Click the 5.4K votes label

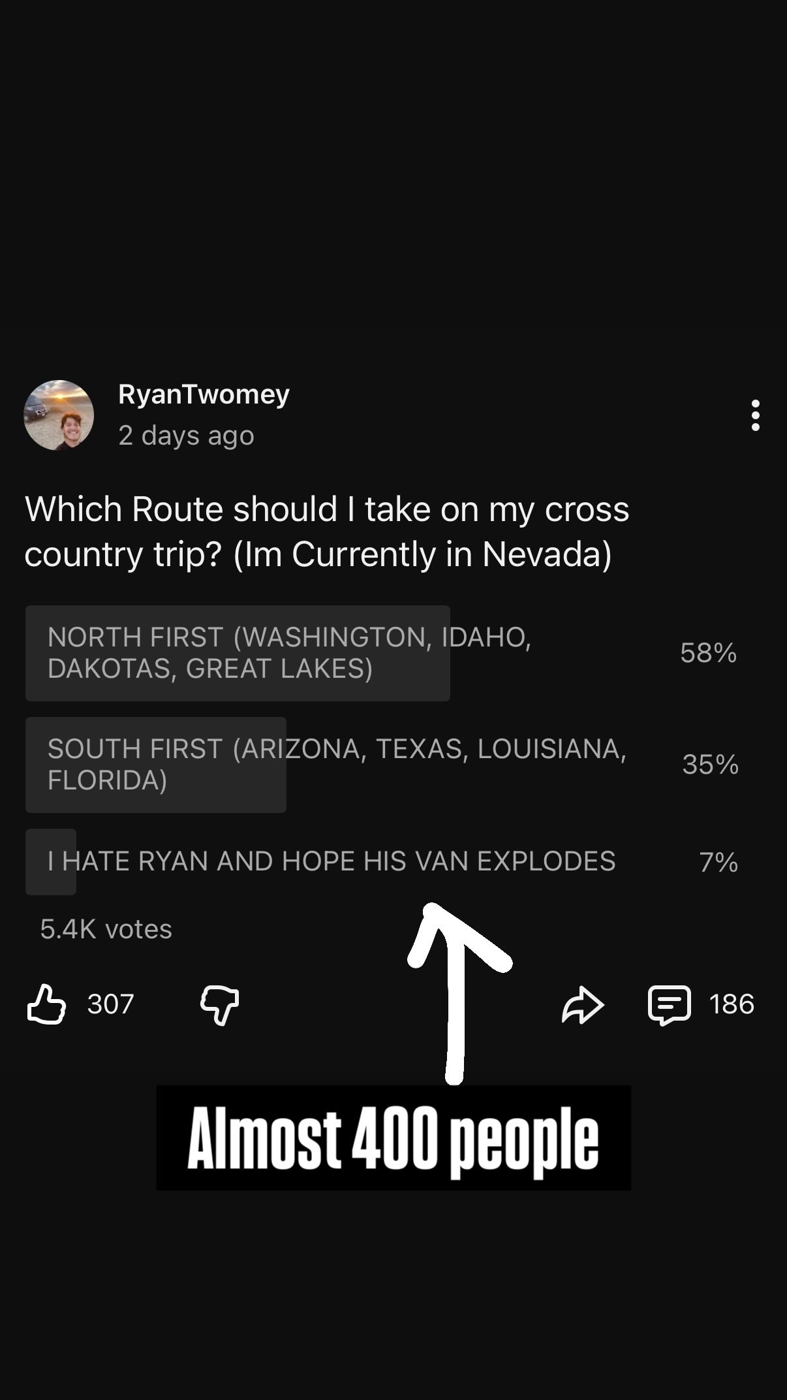point(106,929)
